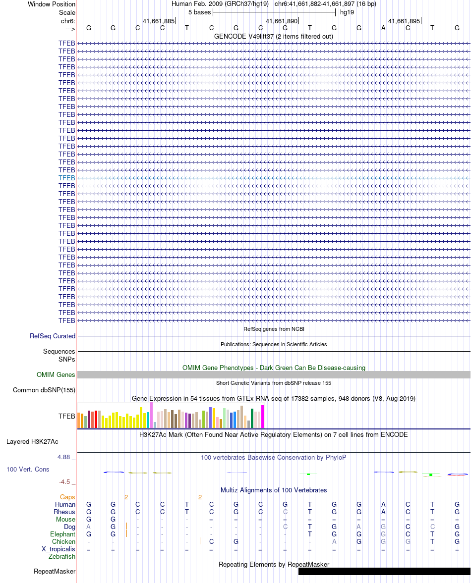471x583 pixels.
Task: Click the Human Feb. 2009 GRCh37/hg19 position title
Action: pyautogui.click(x=274, y=4)
